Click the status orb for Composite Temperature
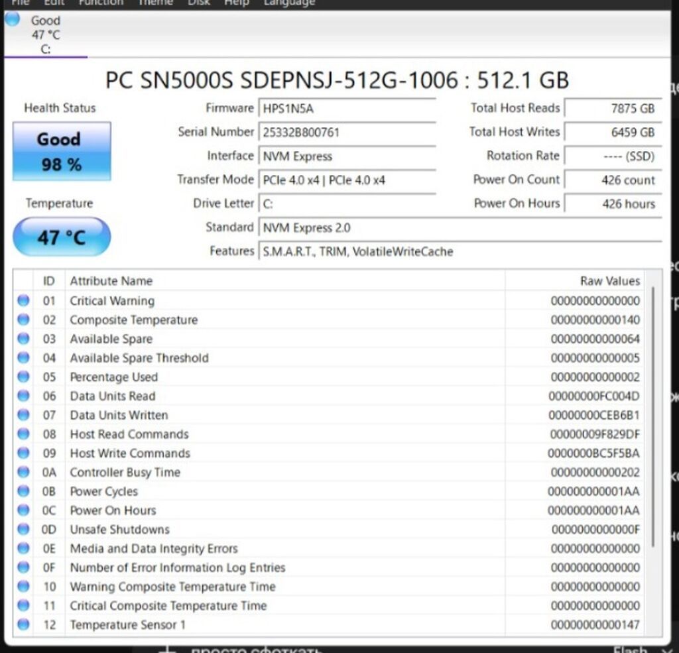679x653 pixels. coord(23,319)
